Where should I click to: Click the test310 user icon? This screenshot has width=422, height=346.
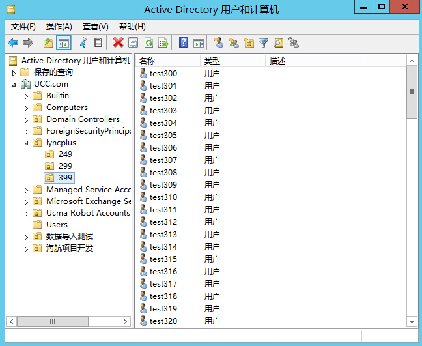point(143,197)
